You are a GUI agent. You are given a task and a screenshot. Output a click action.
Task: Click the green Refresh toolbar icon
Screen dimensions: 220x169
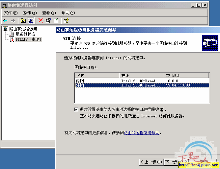click(56, 21)
